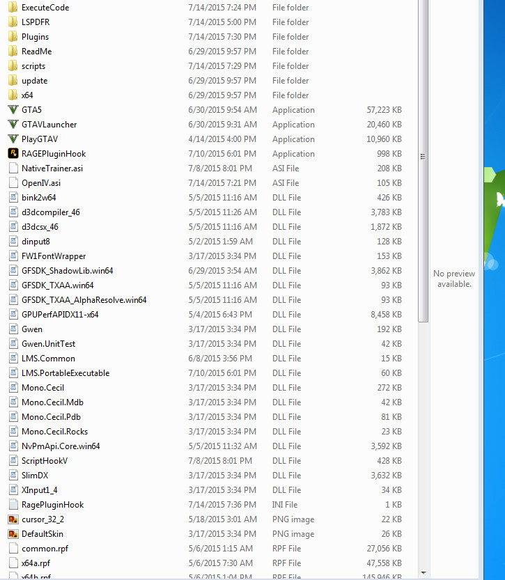Click the 47,558 KB size value
This screenshot has width=505, height=580.
[x=384, y=563]
